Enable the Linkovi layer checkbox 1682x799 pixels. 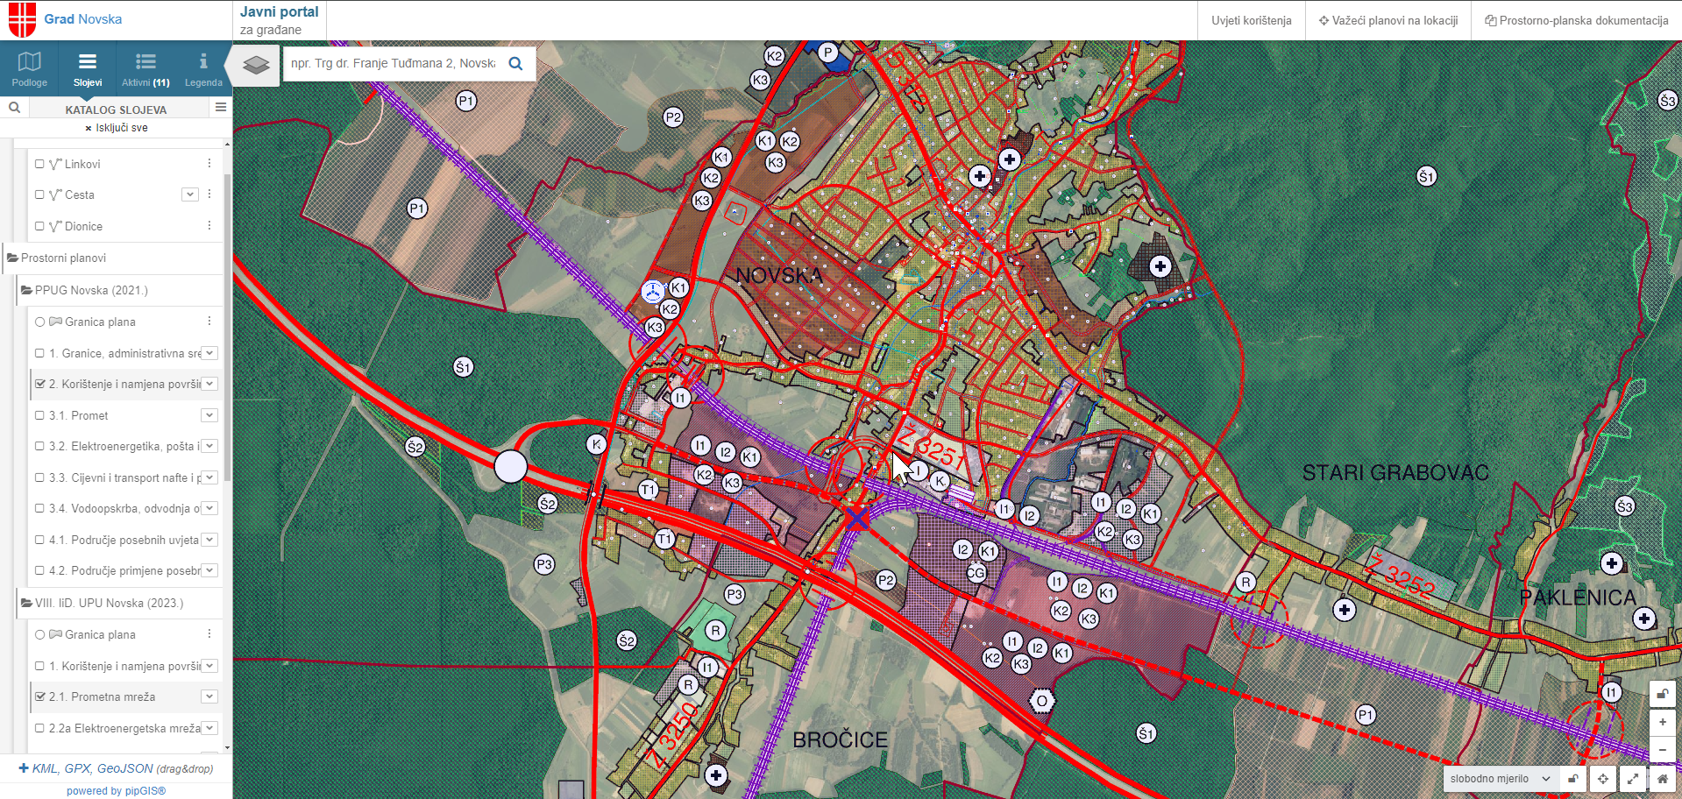39,164
